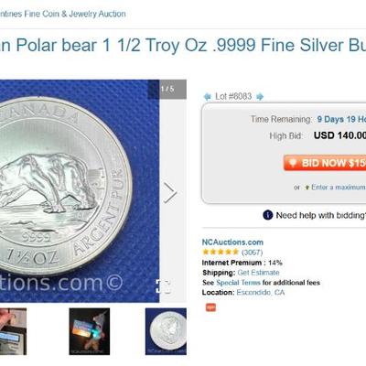Open the Fine Coin & Jewelry Auction breadcrumb
This screenshot has width=366, height=366.
tap(63, 14)
